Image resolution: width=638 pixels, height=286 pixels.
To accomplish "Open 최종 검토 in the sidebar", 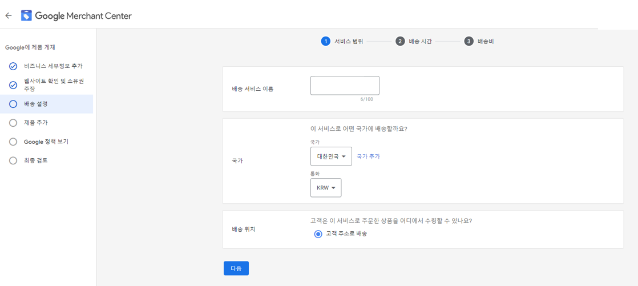I will [36, 160].
